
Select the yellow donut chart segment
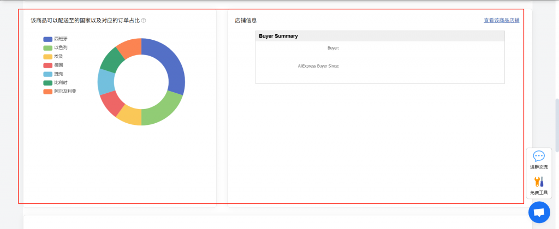point(130,116)
